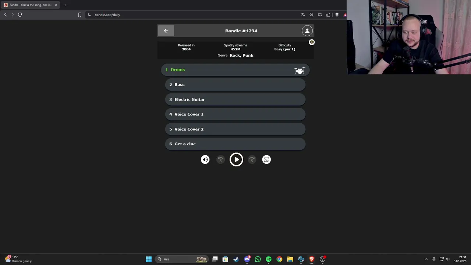Open Brave browser taskbar icon

312,259
